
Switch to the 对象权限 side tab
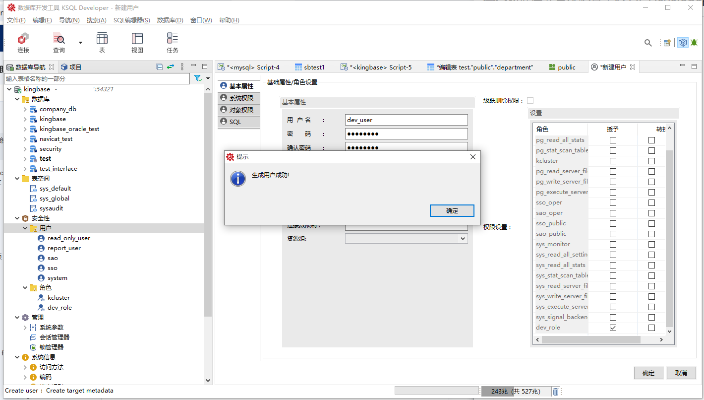[x=238, y=110]
